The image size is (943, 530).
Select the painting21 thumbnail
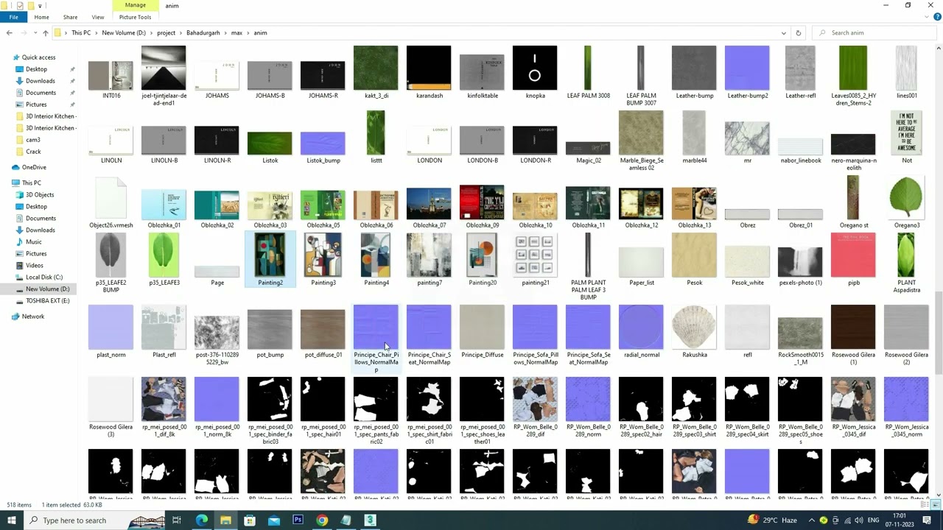point(536,259)
